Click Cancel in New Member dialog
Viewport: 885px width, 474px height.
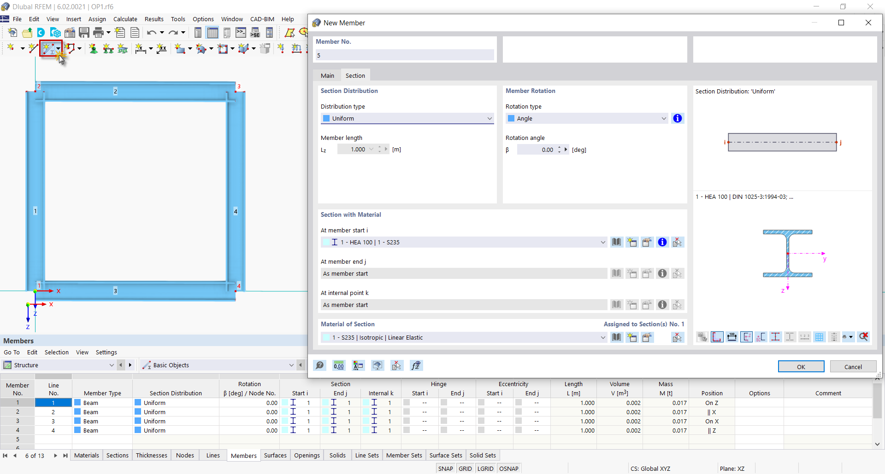pos(853,366)
